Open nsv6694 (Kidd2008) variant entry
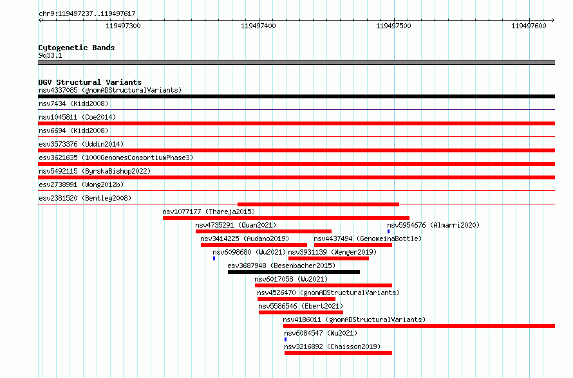Viewport: 573px width, 378px height. pos(73,130)
